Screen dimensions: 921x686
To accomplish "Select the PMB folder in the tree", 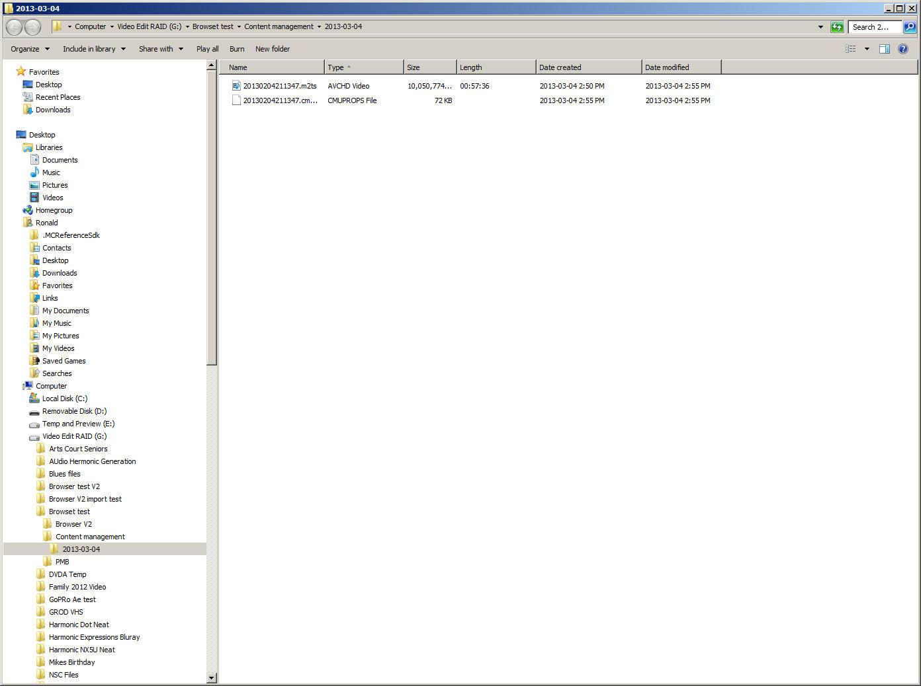I will (x=62, y=562).
